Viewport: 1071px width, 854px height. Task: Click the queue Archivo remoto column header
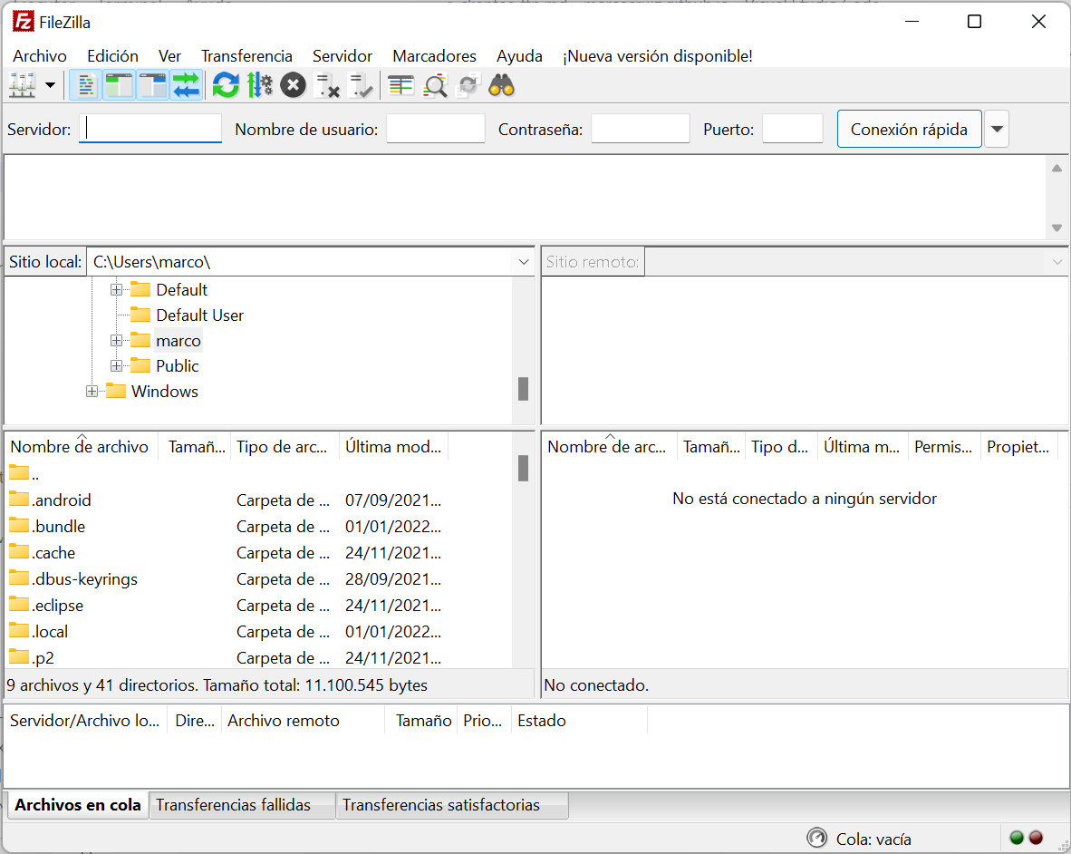point(303,720)
